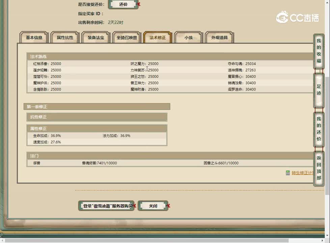The width and height of the screenshot is (330, 243).
Task: Click the CC直播 cloud logo
Action: coord(282,17)
